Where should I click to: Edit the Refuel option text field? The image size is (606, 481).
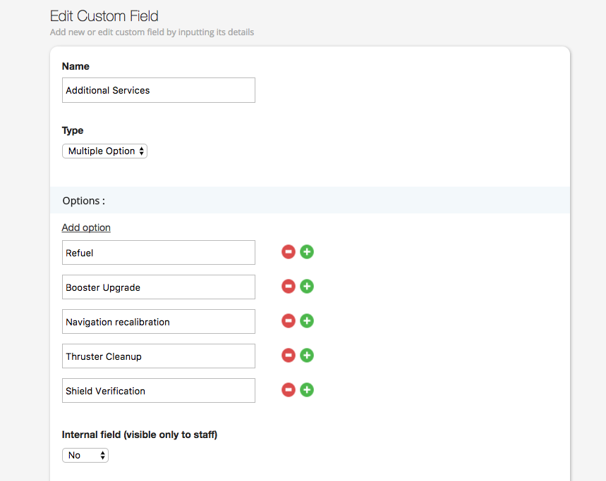[159, 253]
